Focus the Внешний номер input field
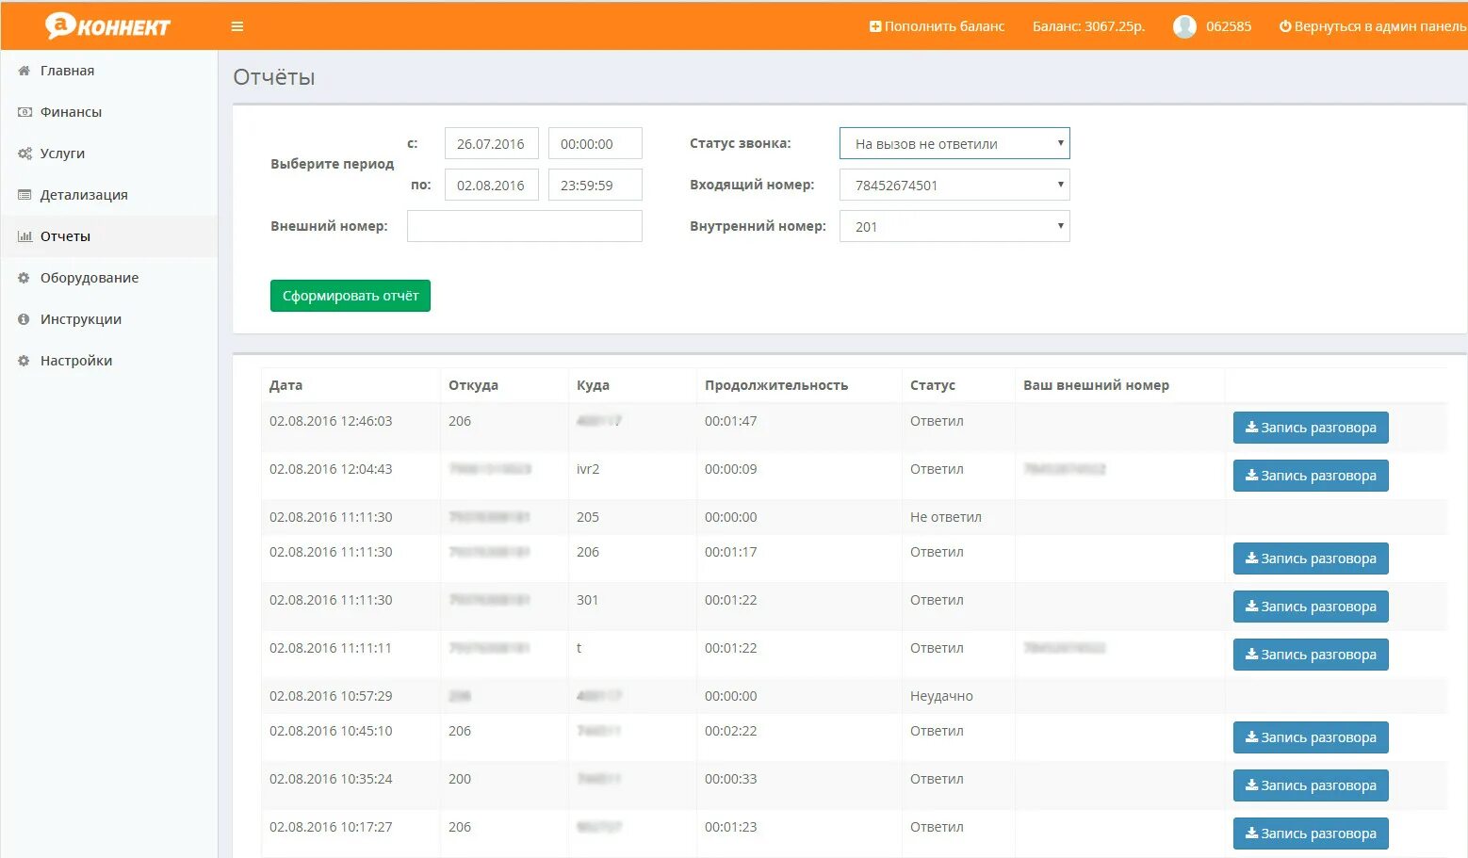Screen dimensions: 1468x858 pyautogui.click(x=525, y=226)
